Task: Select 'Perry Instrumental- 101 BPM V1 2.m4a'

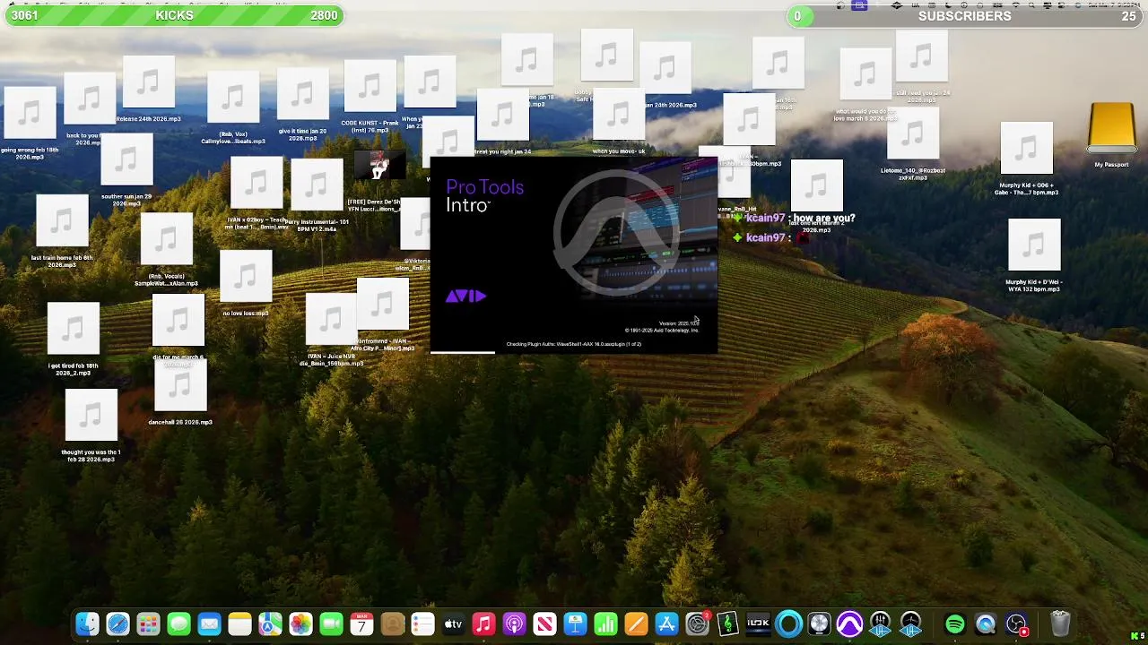Action: click(x=317, y=185)
